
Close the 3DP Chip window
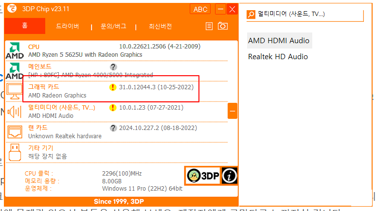pos(232,9)
